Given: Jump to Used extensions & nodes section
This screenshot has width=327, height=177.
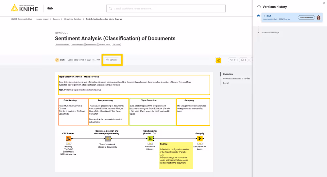Looking at the screenshot, I should click(236, 79).
